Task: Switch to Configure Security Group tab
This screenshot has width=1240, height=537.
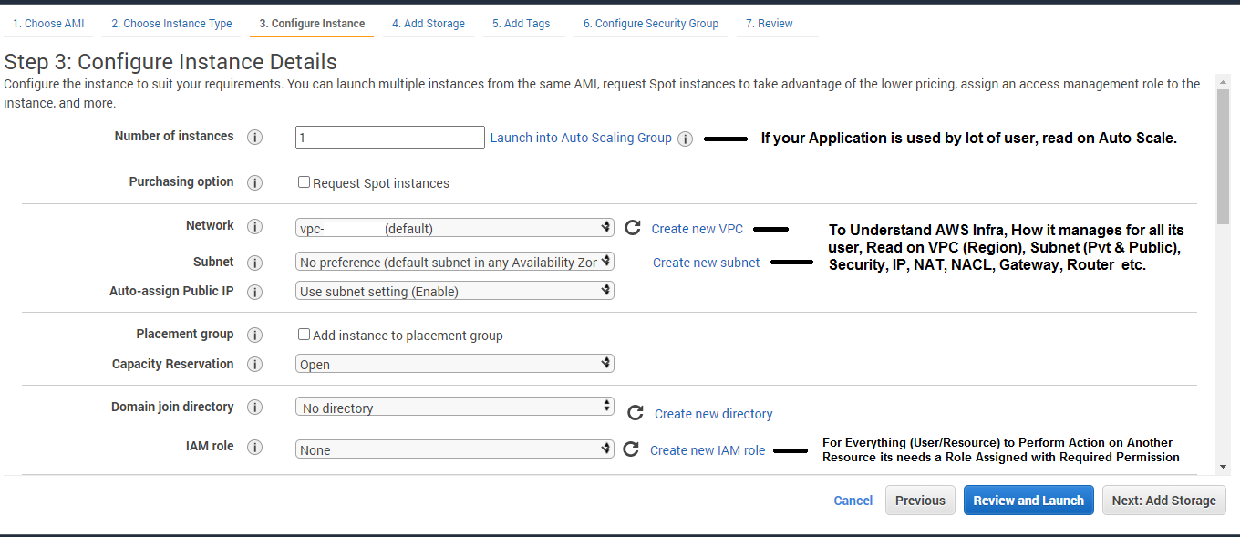Action: pyautogui.click(x=650, y=24)
